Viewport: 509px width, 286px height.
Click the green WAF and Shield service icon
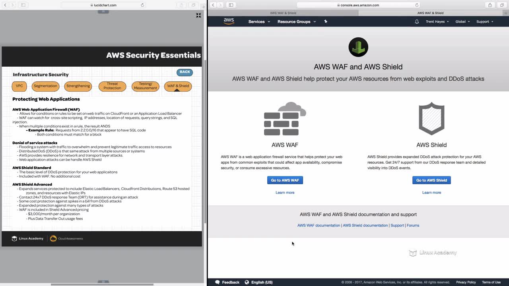(358, 47)
